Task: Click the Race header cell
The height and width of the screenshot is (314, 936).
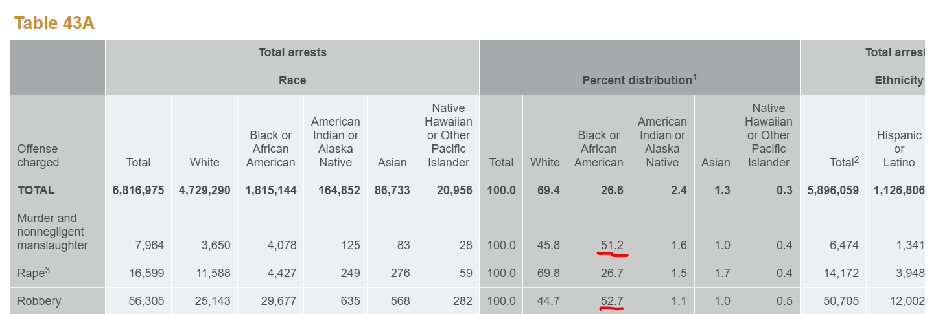Action: pyautogui.click(x=292, y=80)
